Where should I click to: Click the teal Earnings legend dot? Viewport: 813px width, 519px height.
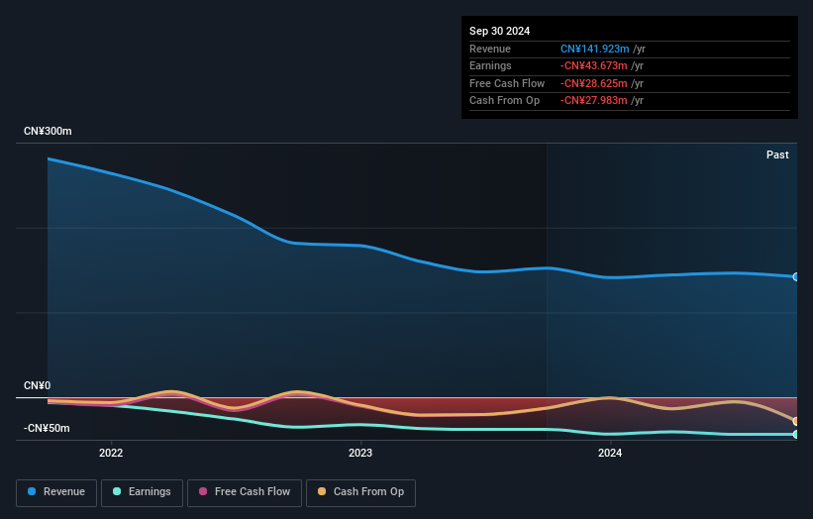click(117, 491)
